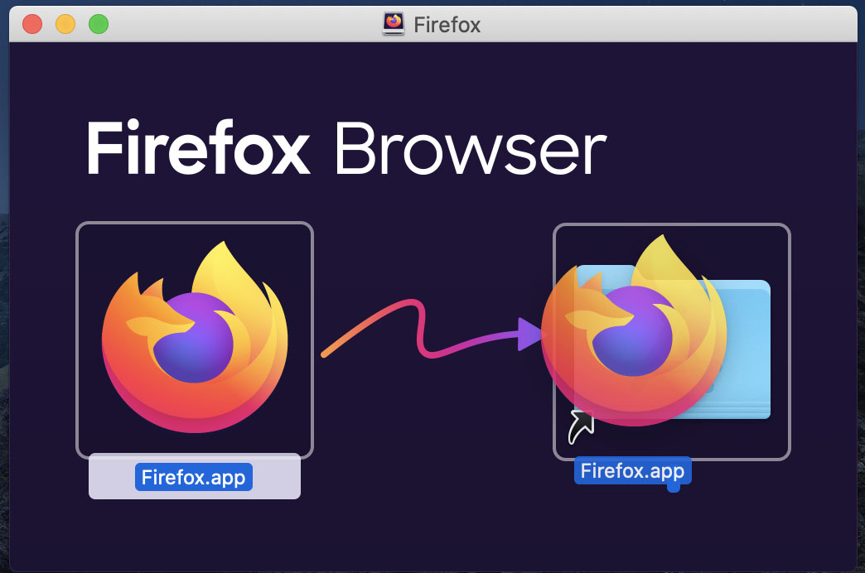Close the Firefox installer window
865x573 pixels.
(32, 24)
